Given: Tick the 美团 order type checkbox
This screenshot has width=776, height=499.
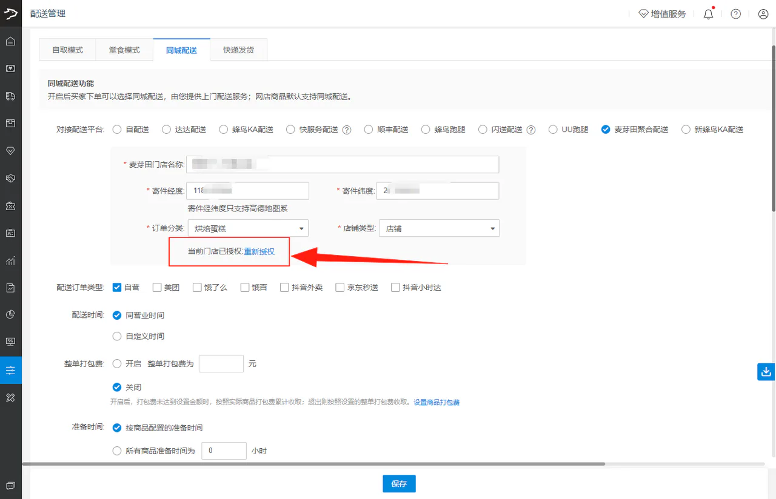Looking at the screenshot, I should pos(157,287).
